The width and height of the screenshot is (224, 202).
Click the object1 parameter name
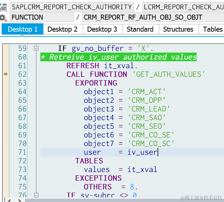tap(99, 92)
